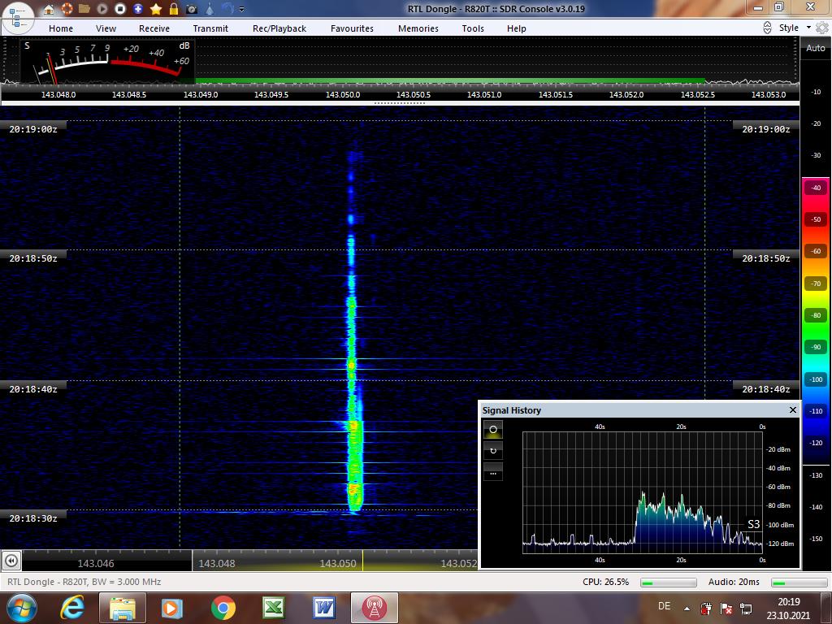The image size is (832, 624).
Task: Click the Home house icon in quick toolbar
Action: pyautogui.click(x=48, y=8)
